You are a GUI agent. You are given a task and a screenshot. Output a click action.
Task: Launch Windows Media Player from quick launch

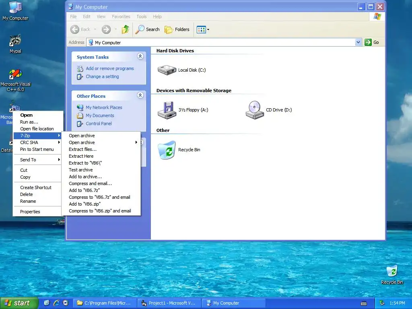(66, 303)
